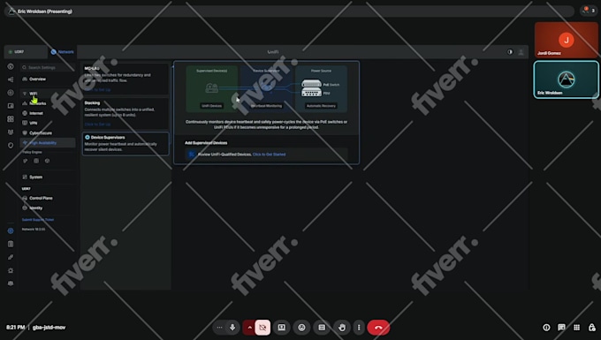Open Overview in UniFi settings
This screenshot has height=340, width=601.
pos(37,79)
